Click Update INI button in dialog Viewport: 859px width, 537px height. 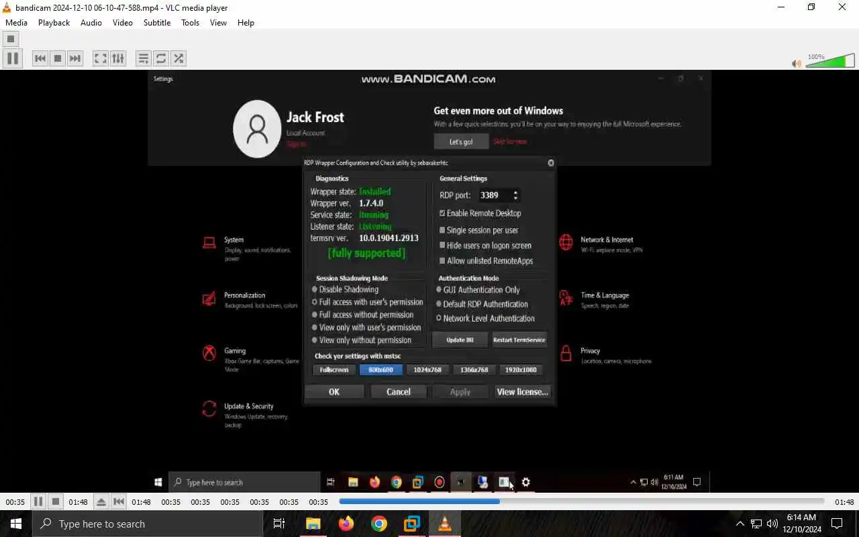pyautogui.click(x=460, y=340)
